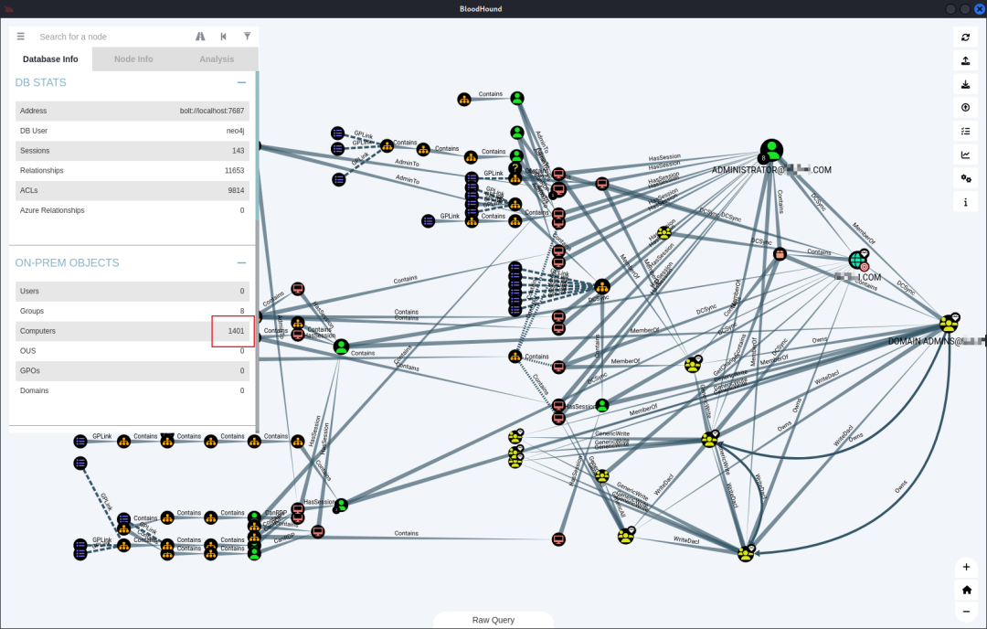Click the top-left OU node labeled Contains
This screenshot has width=987, height=629.
464,100
